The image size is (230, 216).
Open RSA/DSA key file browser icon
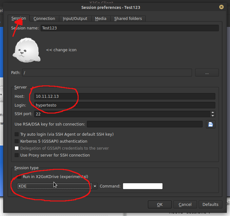point(210,124)
